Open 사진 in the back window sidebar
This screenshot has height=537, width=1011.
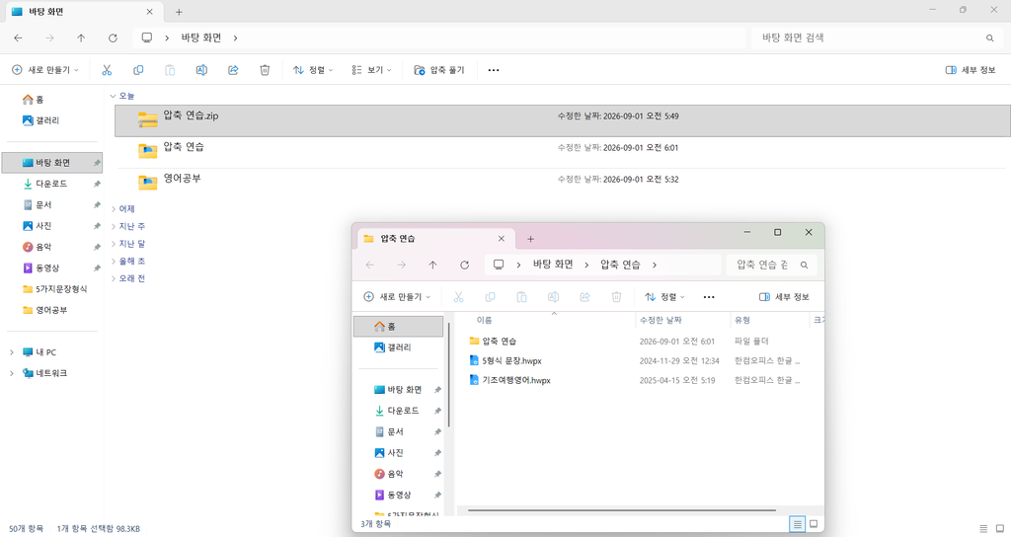point(52,226)
